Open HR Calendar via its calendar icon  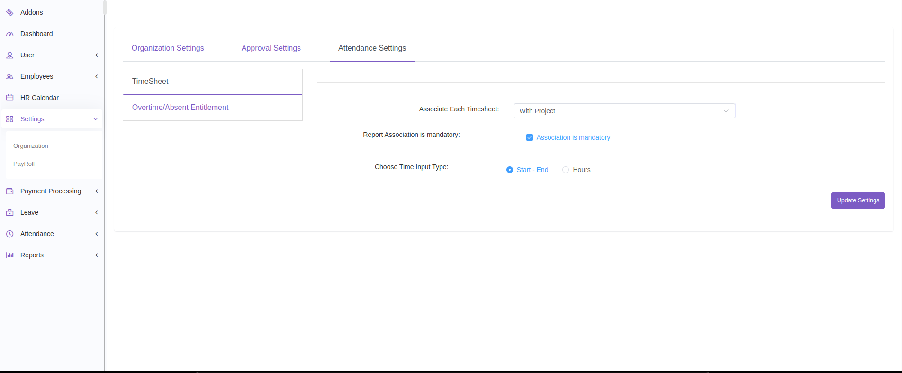coord(9,98)
